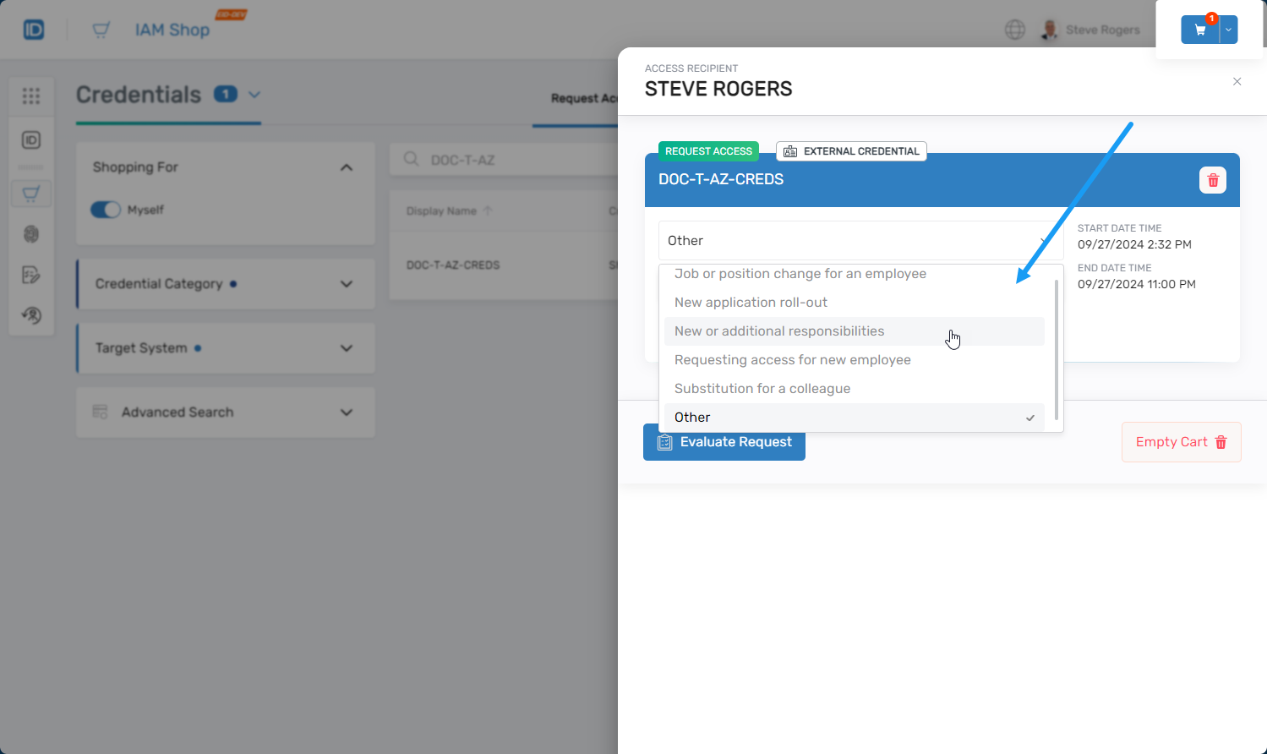1267x754 pixels.
Task: Select 'New or additional responsibilities' option
Action: pos(779,331)
